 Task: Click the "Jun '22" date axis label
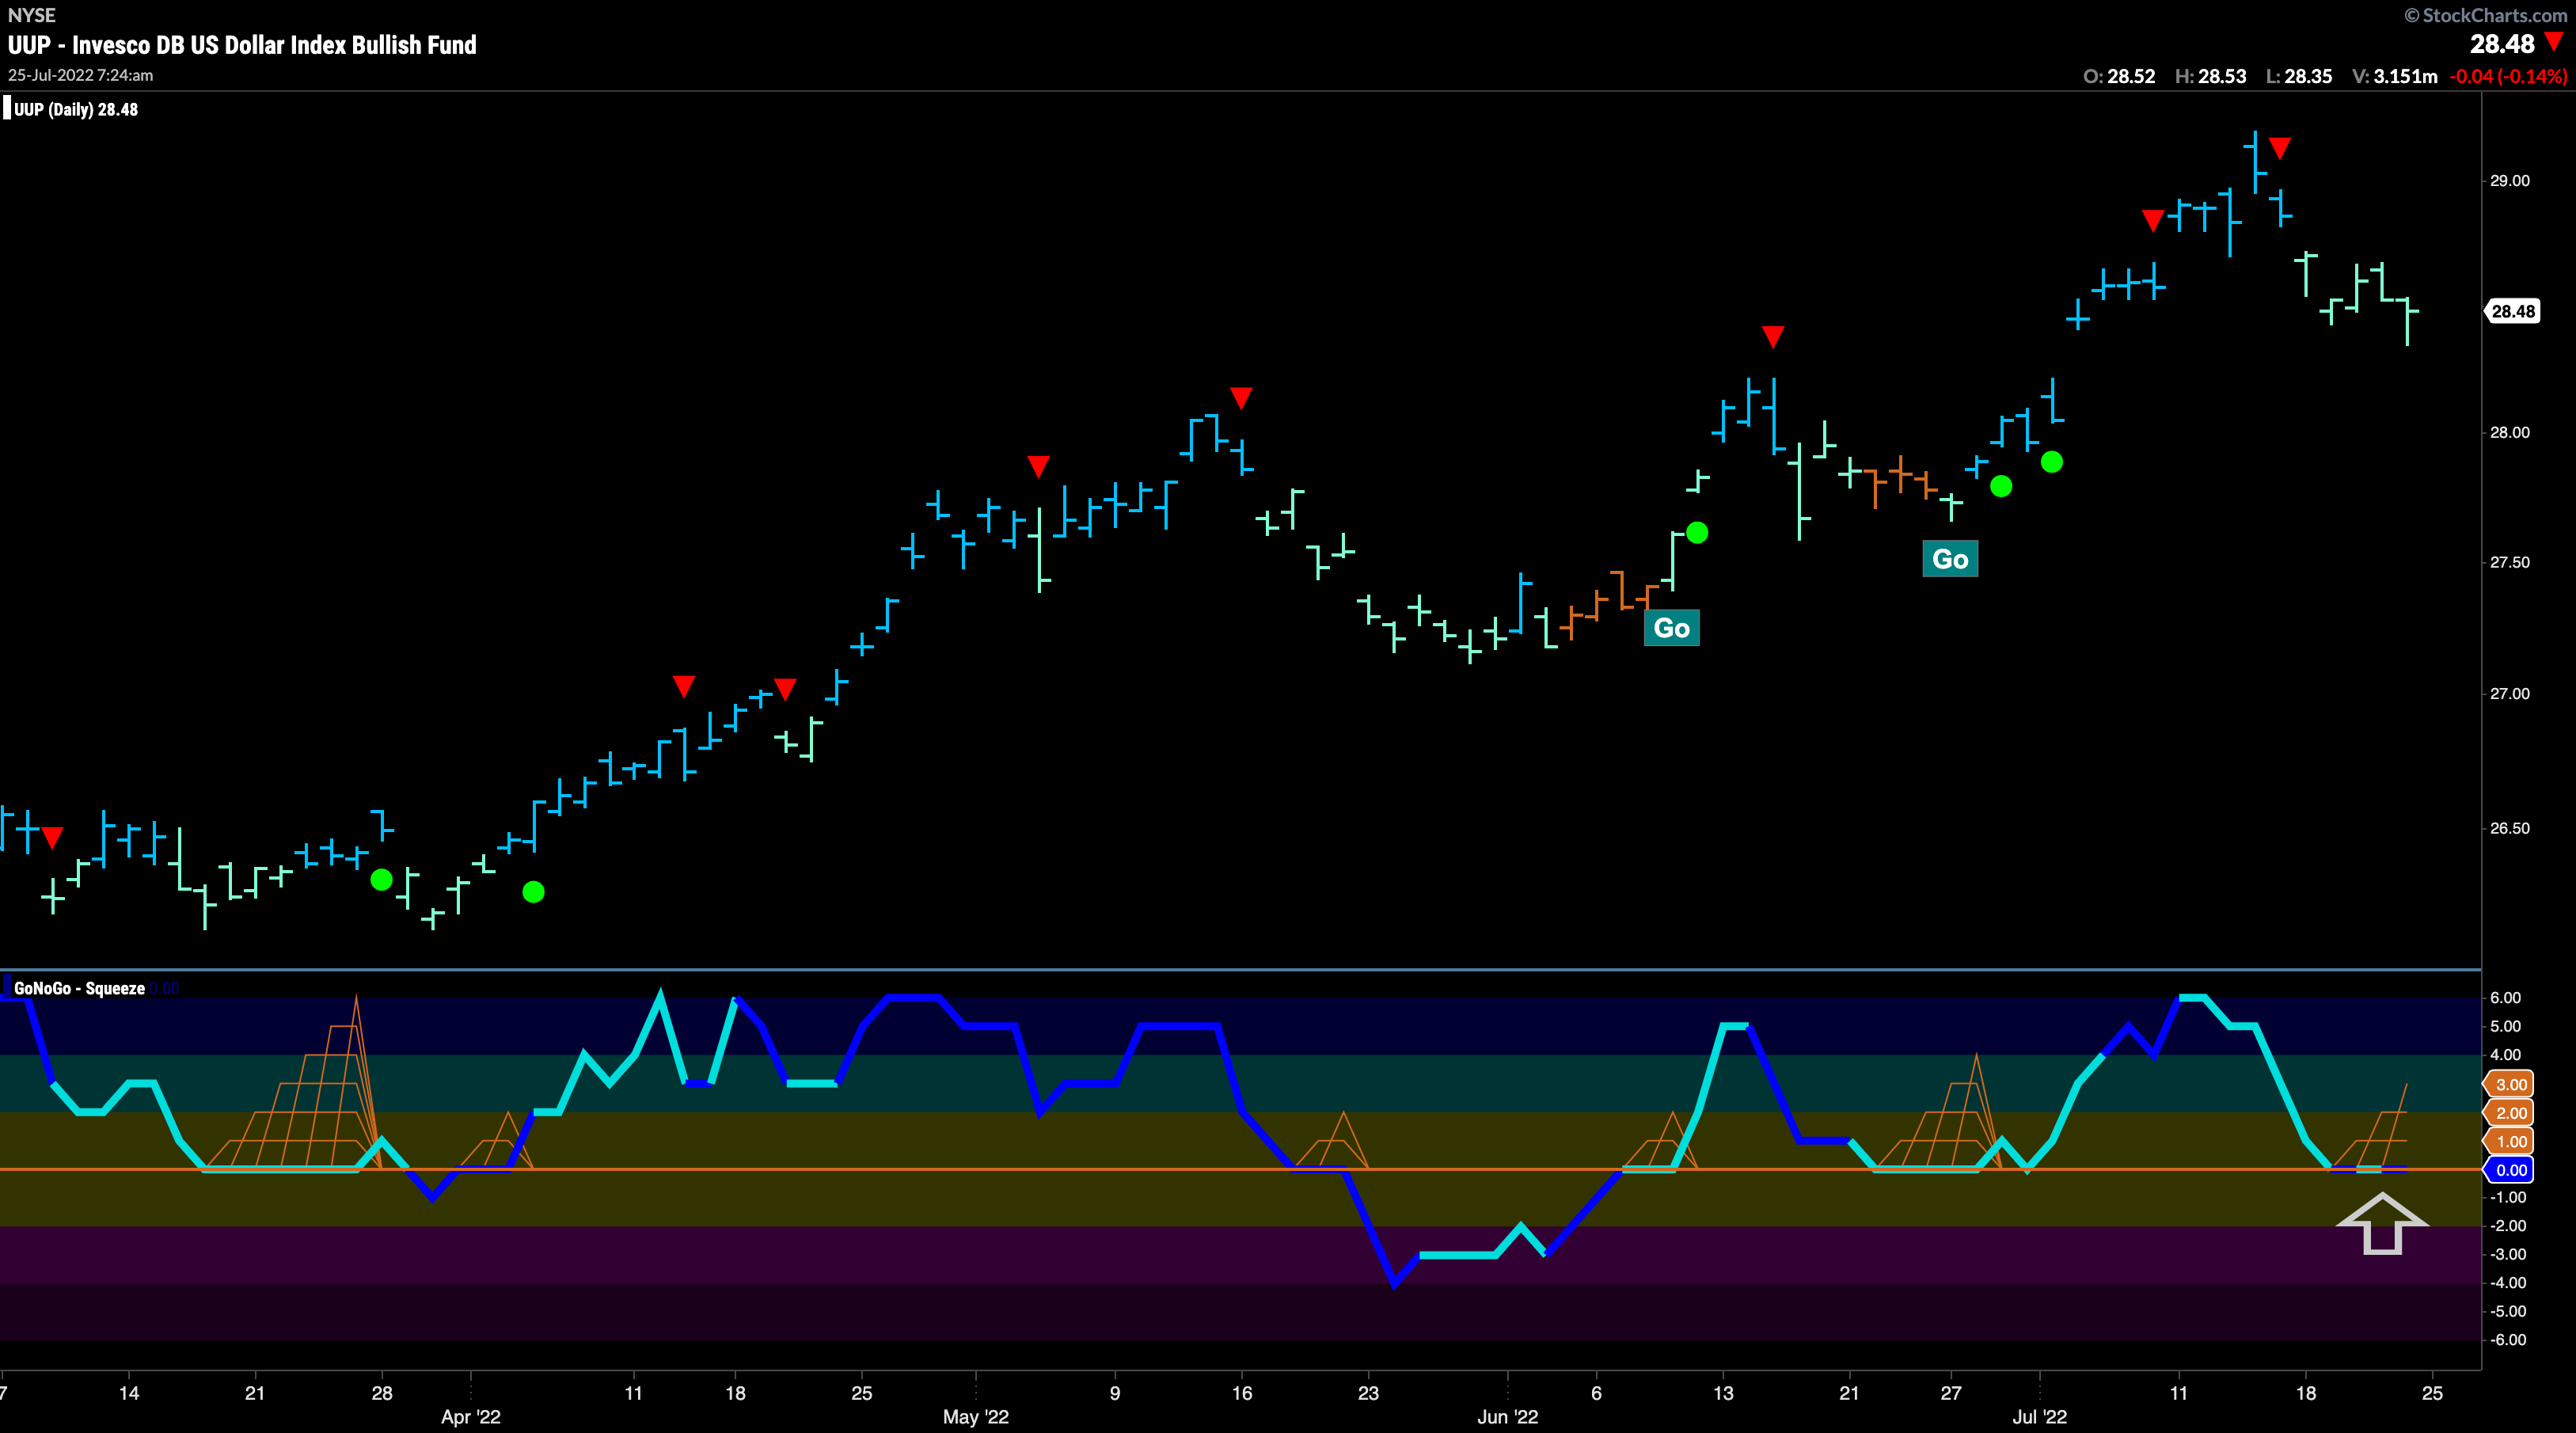coord(1508,1417)
